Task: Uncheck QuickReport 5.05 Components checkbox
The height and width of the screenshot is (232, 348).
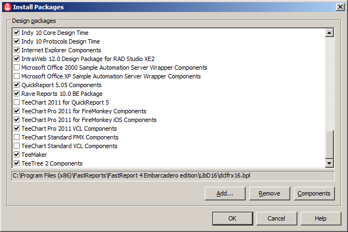Action: [17, 85]
